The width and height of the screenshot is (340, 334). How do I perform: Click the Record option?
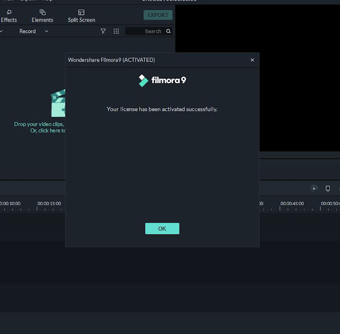click(x=28, y=31)
